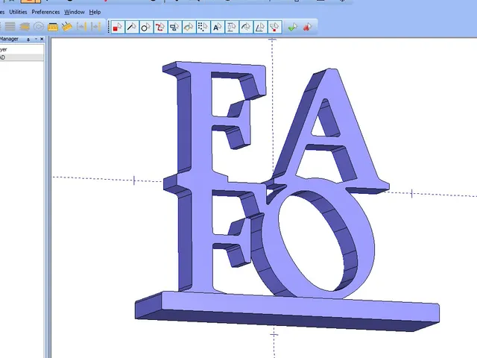
Task: Click the second yellow dimension spacing icon
Action: (96, 27)
